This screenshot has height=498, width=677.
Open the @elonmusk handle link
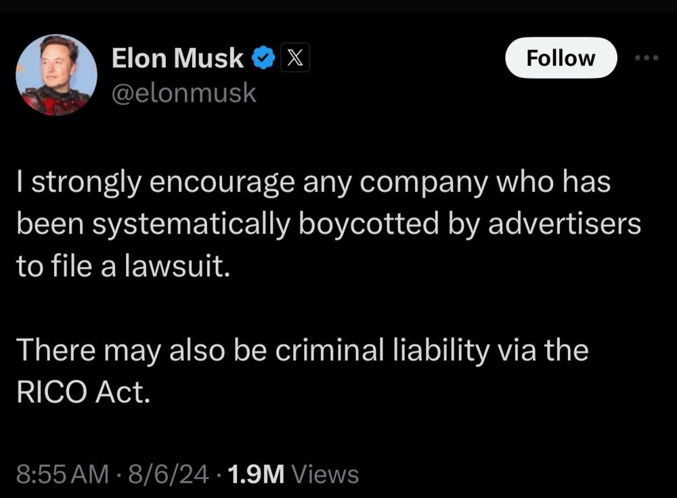tap(183, 94)
